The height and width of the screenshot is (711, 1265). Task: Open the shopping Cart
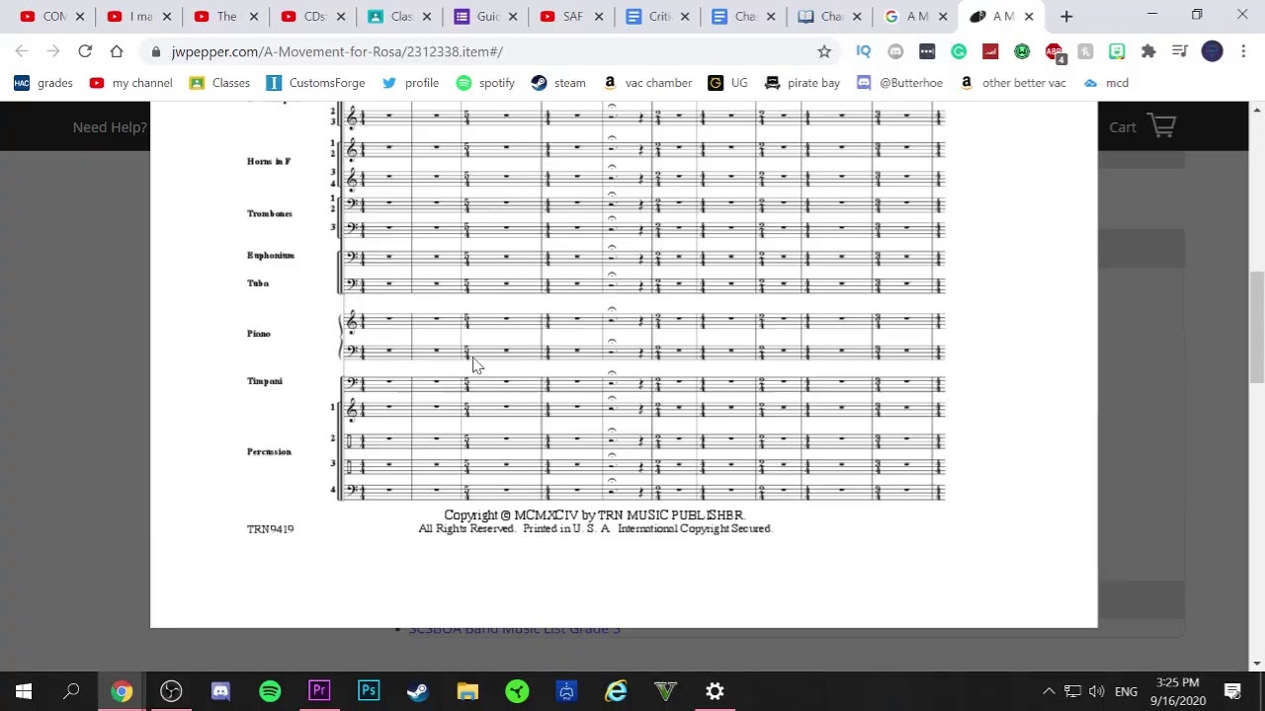[1141, 126]
